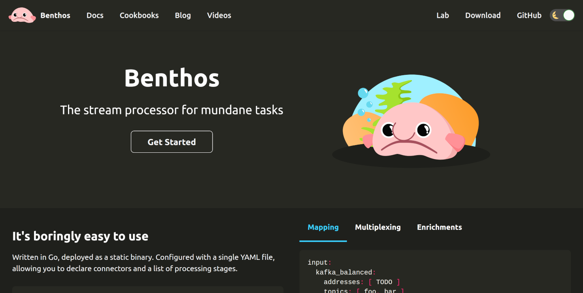Open the Enrichments tab
The width and height of the screenshot is (583, 293).
[439, 227]
